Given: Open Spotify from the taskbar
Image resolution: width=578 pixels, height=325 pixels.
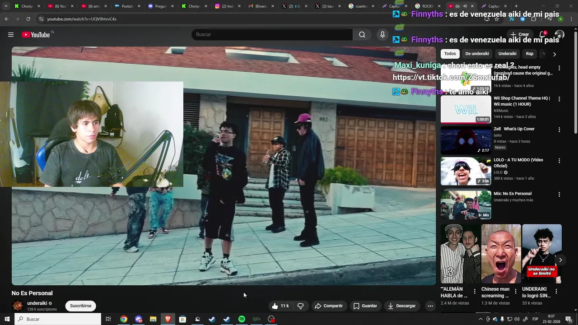Looking at the screenshot, I should pyautogui.click(x=242, y=319).
